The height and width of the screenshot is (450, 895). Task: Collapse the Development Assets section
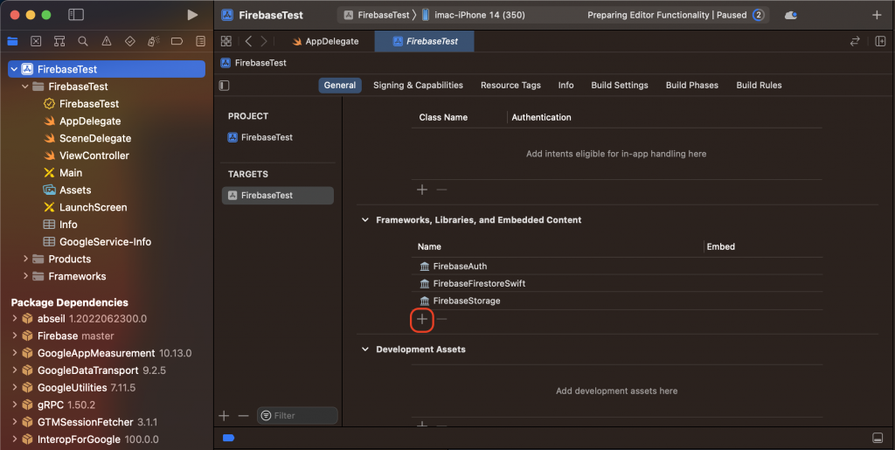(x=365, y=349)
